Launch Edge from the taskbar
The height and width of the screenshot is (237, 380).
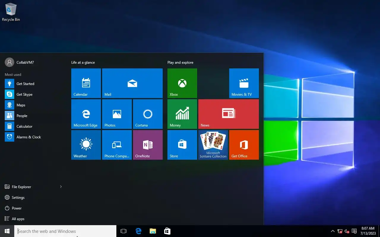[138, 231]
